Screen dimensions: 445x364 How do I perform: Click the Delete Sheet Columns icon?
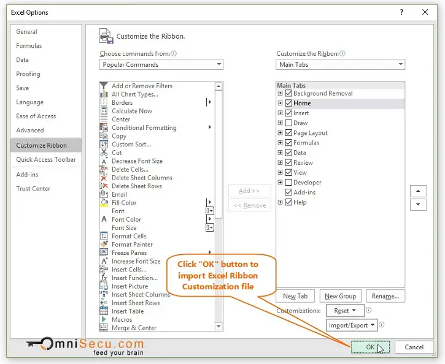[x=104, y=178]
